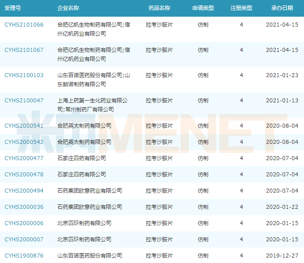This screenshot has height=263, width=304.
Task: Open acceptance number CYHS2000541
Action: click(24, 126)
